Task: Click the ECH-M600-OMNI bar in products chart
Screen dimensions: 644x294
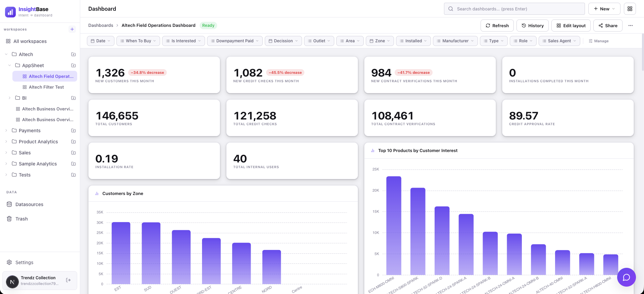Action: [394, 226]
